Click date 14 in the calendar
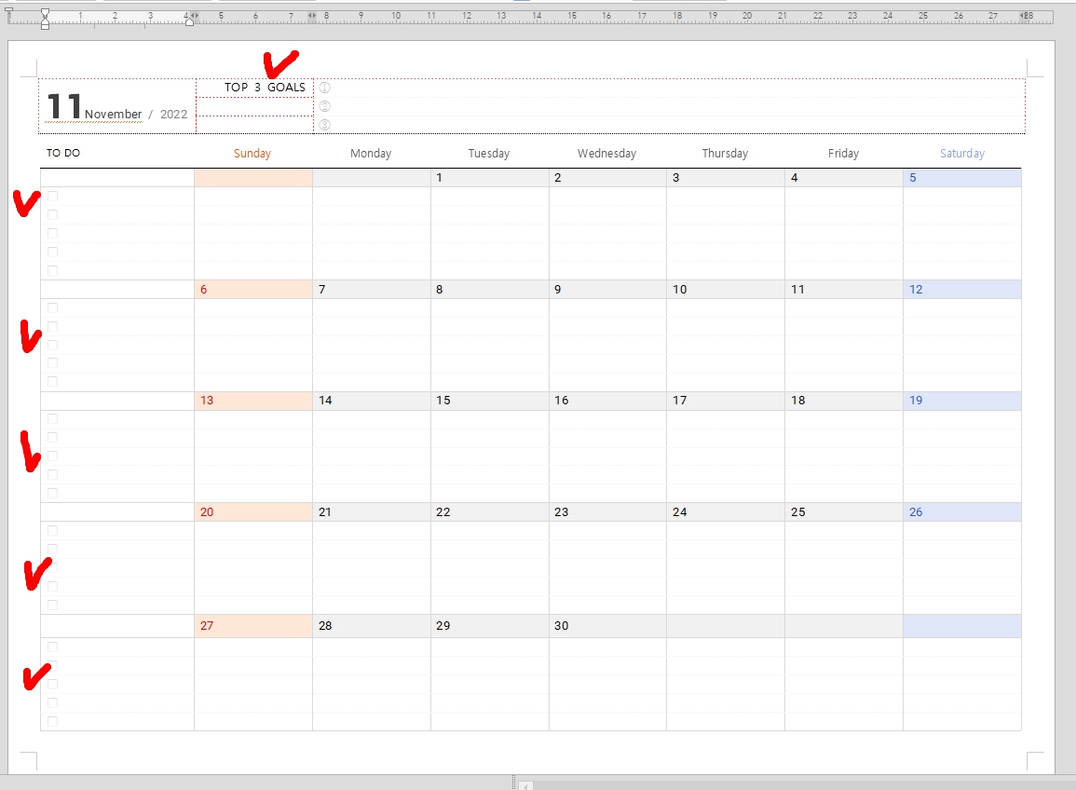1076x790 pixels. coord(325,401)
